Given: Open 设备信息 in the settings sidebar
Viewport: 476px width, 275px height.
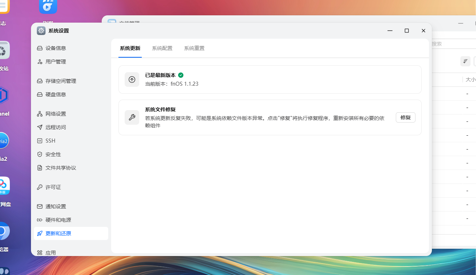Looking at the screenshot, I should 71,48.
